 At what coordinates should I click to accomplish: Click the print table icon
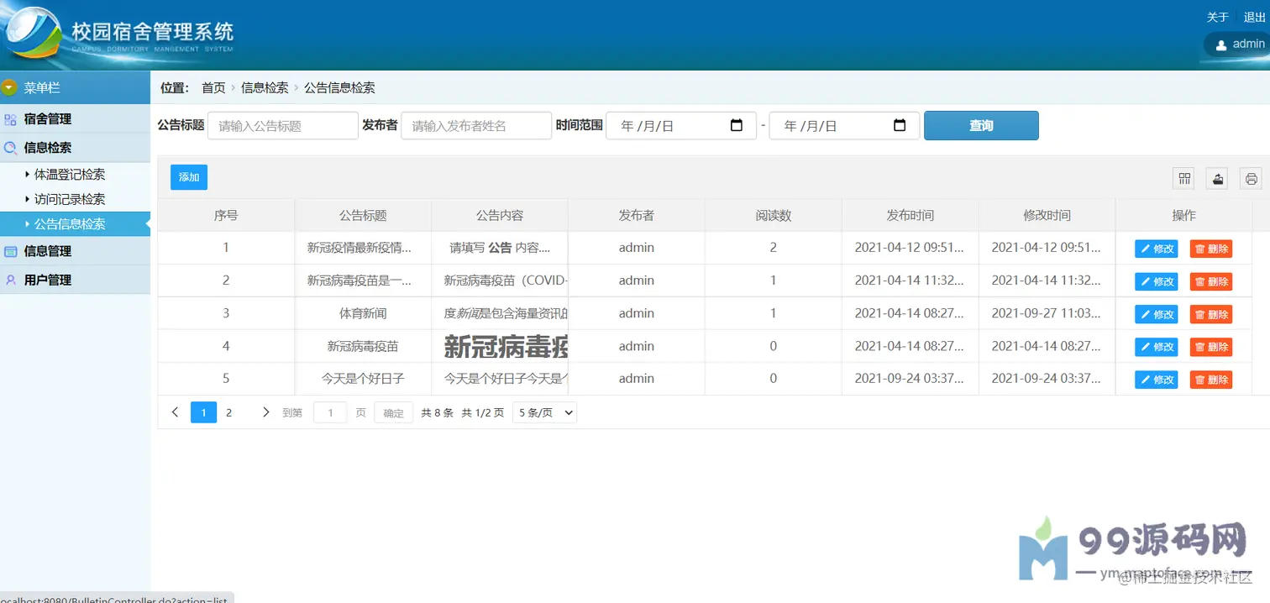coord(1252,178)
